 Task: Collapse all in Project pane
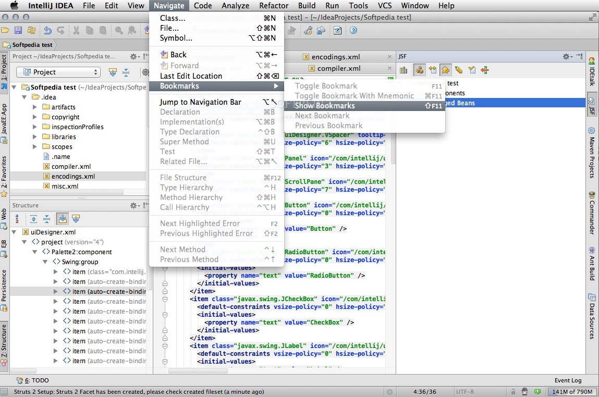tap(126, 72)
